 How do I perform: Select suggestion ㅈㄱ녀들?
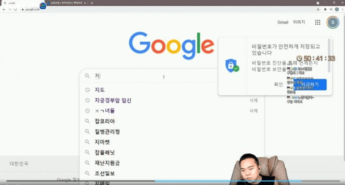pos(105,111)
